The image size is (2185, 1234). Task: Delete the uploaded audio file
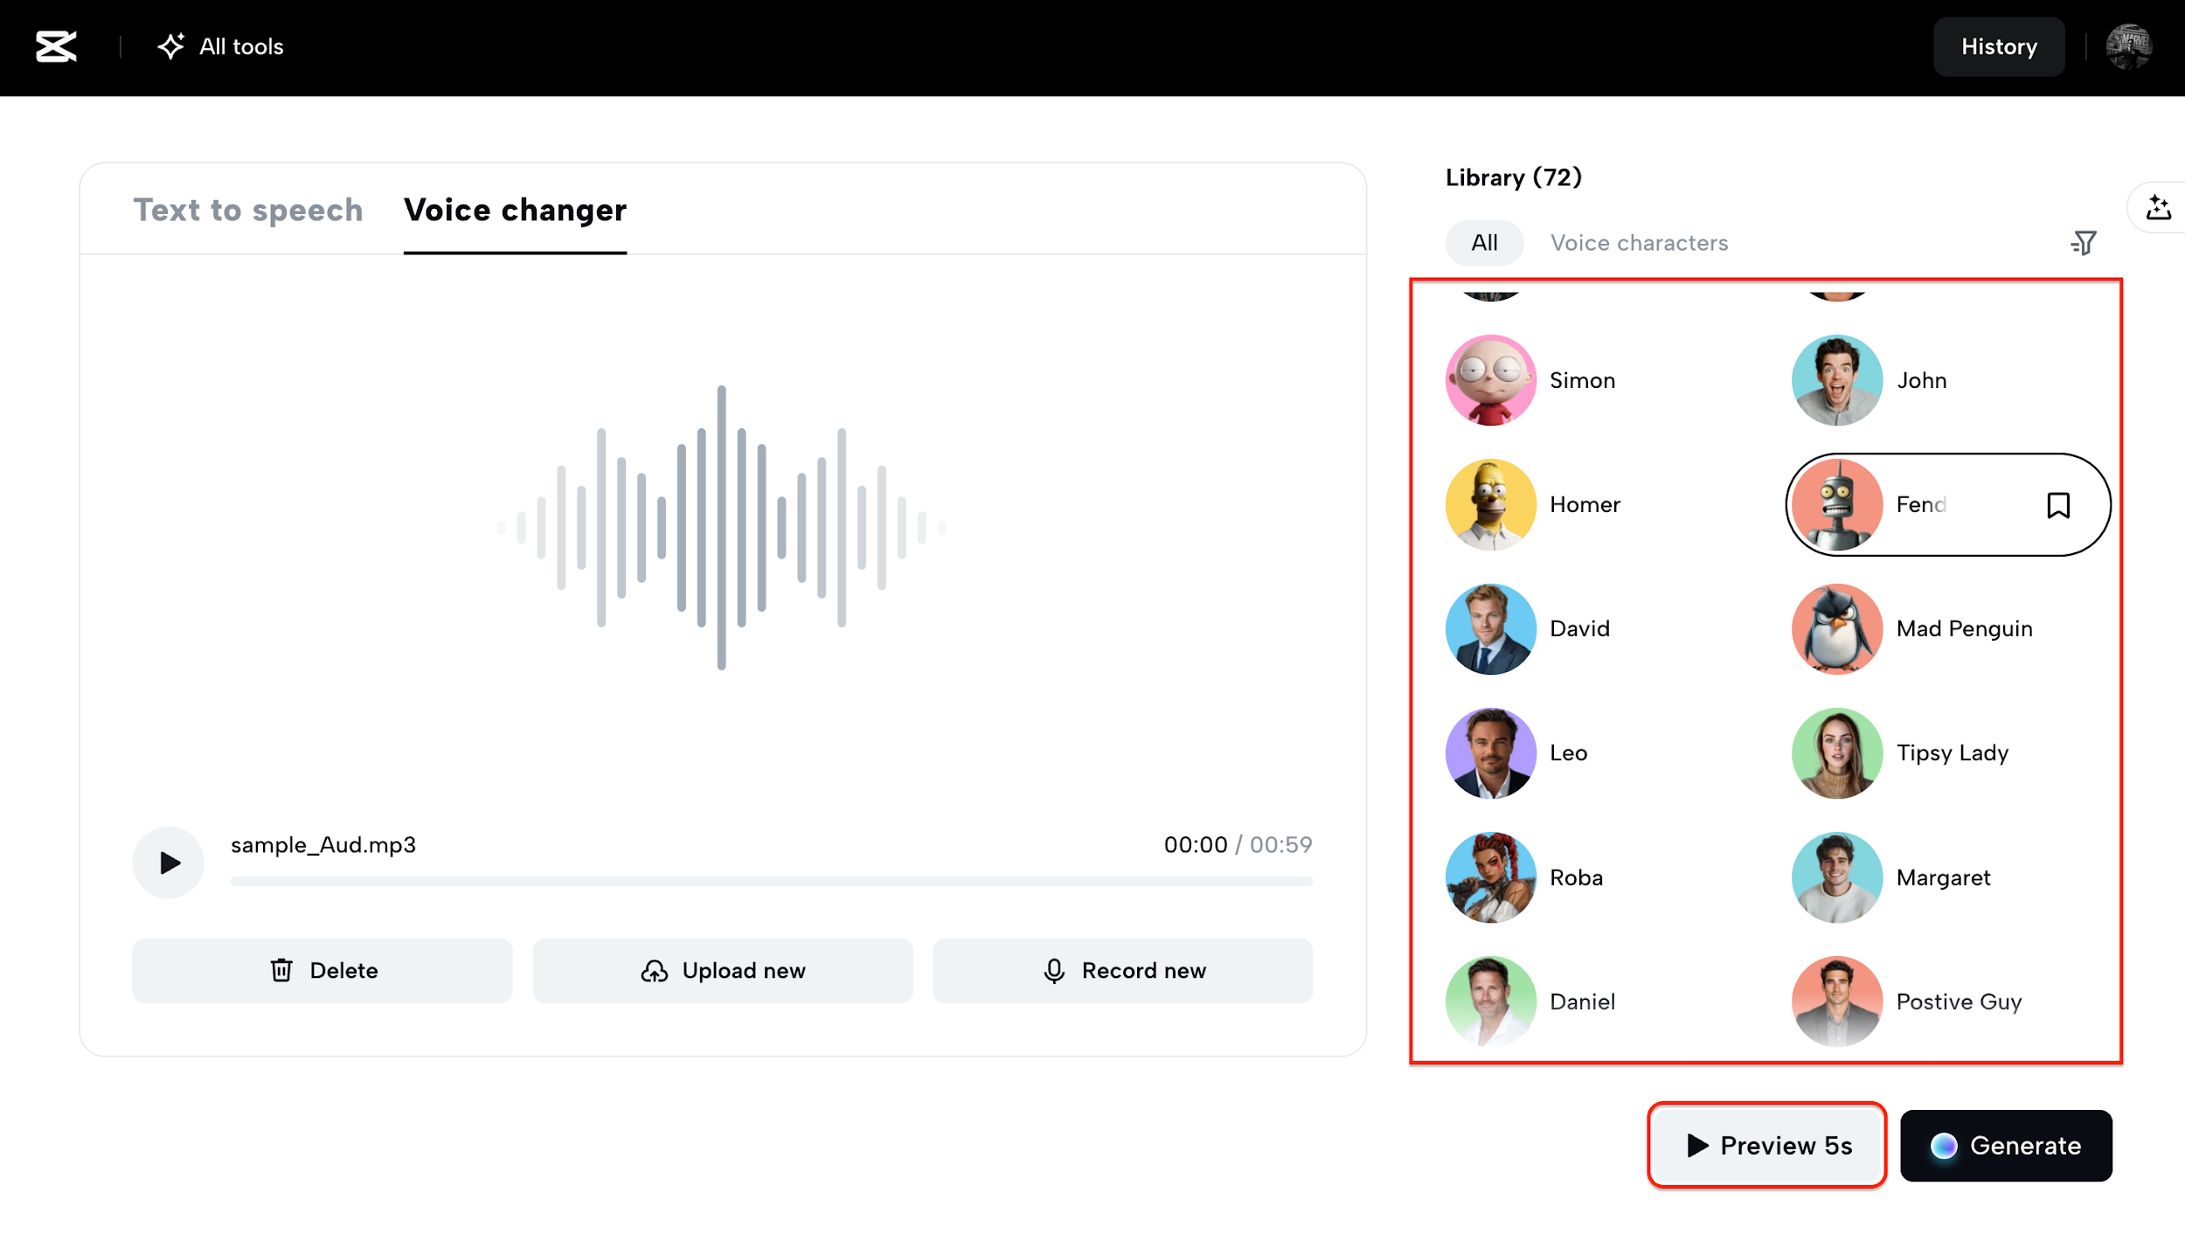pyautogui.click(x=323, y=971)
